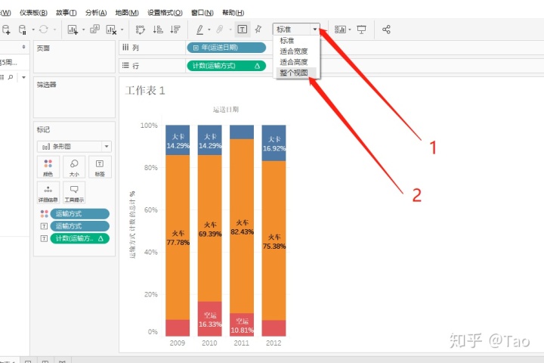
Task: Open the 设置格式(O) menu
Action: click(x=165, y=13)
